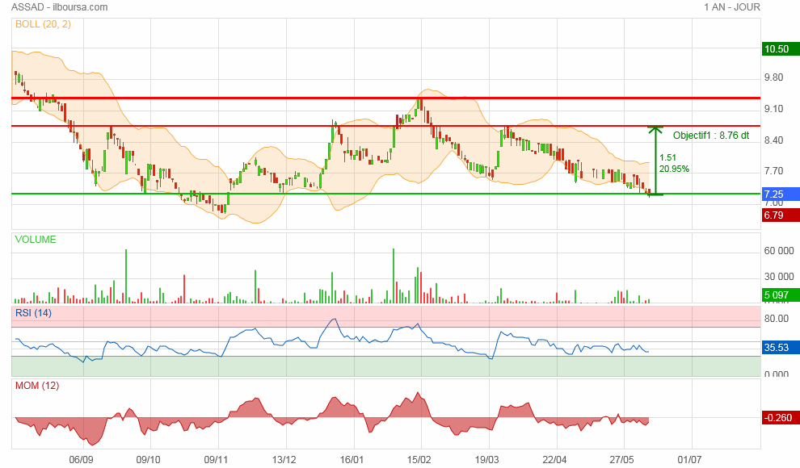This screenshot has height=468, width=800.
Task: Click the 9.10 price axis label
Action: tap(773, 108)
